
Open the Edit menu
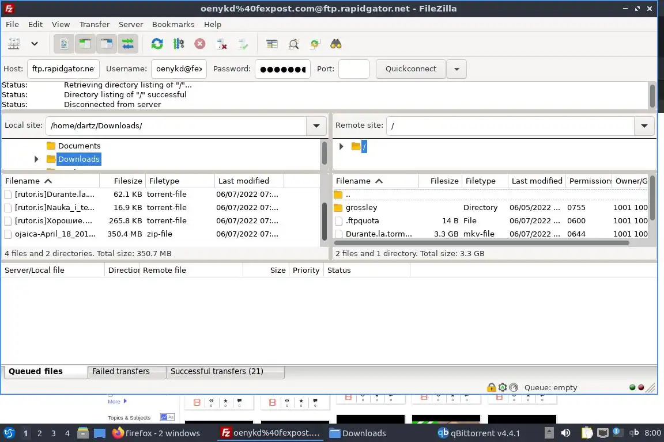(x=35, y=24)
